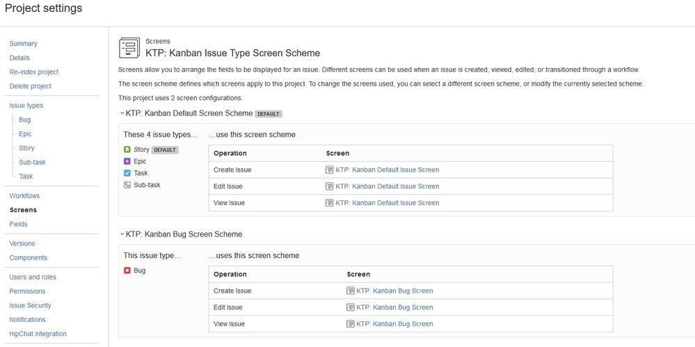Select Delete project in sidebar
This screenshot has width=695, height=347.
(30, 86)
